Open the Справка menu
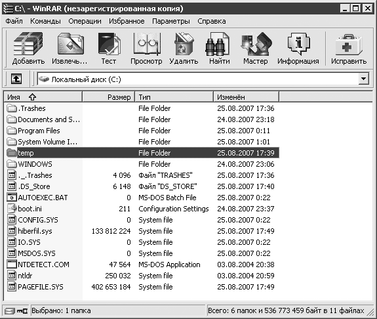This screenshot has height=319, width=377. 212,21
